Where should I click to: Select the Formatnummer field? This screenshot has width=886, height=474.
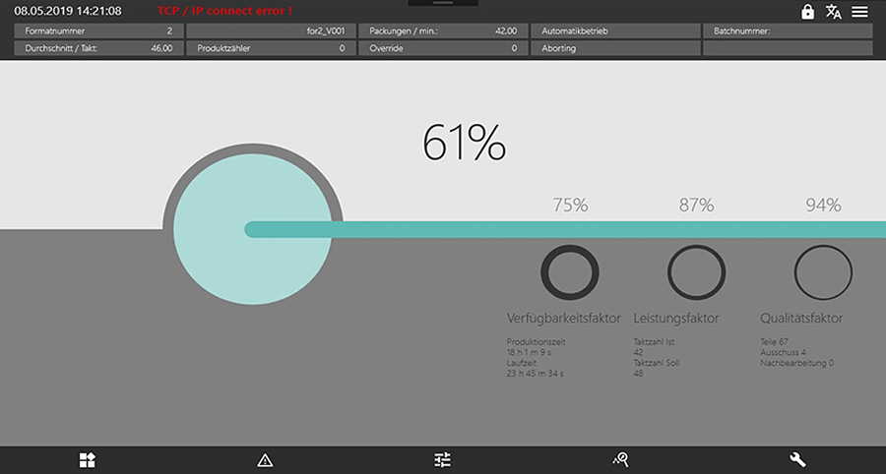click(98, 31)
